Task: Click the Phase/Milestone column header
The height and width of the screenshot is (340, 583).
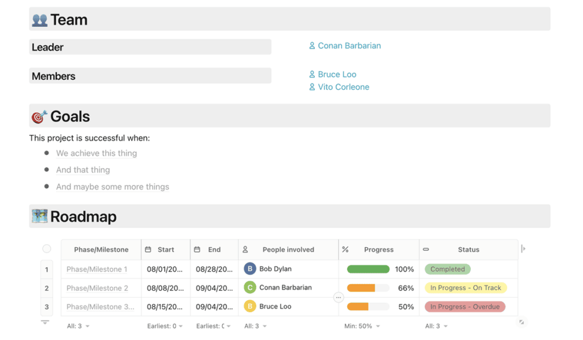Action: pos(101,249)
